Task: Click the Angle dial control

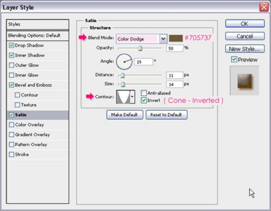Action: pos(124,62)
